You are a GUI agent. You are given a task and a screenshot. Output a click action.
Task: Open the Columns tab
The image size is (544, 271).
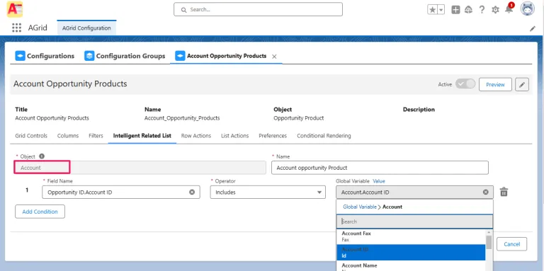(68, 136)
